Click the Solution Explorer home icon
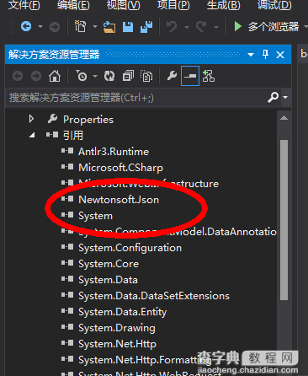Image resolution: width=308 pixels, height=376 pixels. (x=55, y=76)
